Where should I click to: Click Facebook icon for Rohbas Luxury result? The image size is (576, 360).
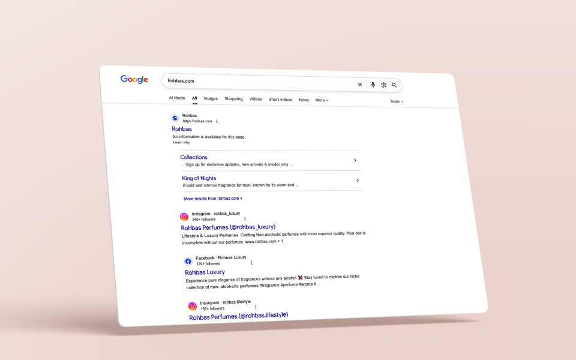[188, 261]
